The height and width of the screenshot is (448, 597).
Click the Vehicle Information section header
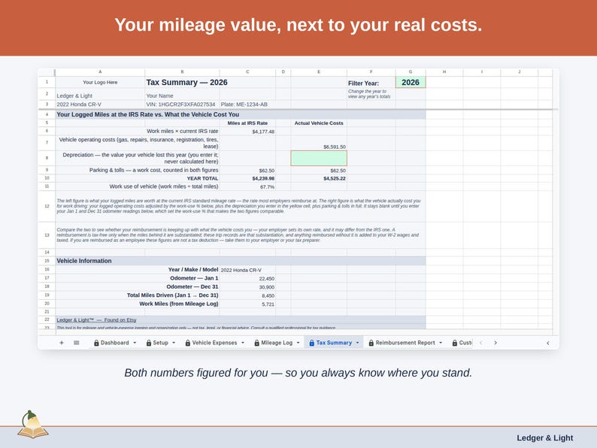tap(241, 261)
